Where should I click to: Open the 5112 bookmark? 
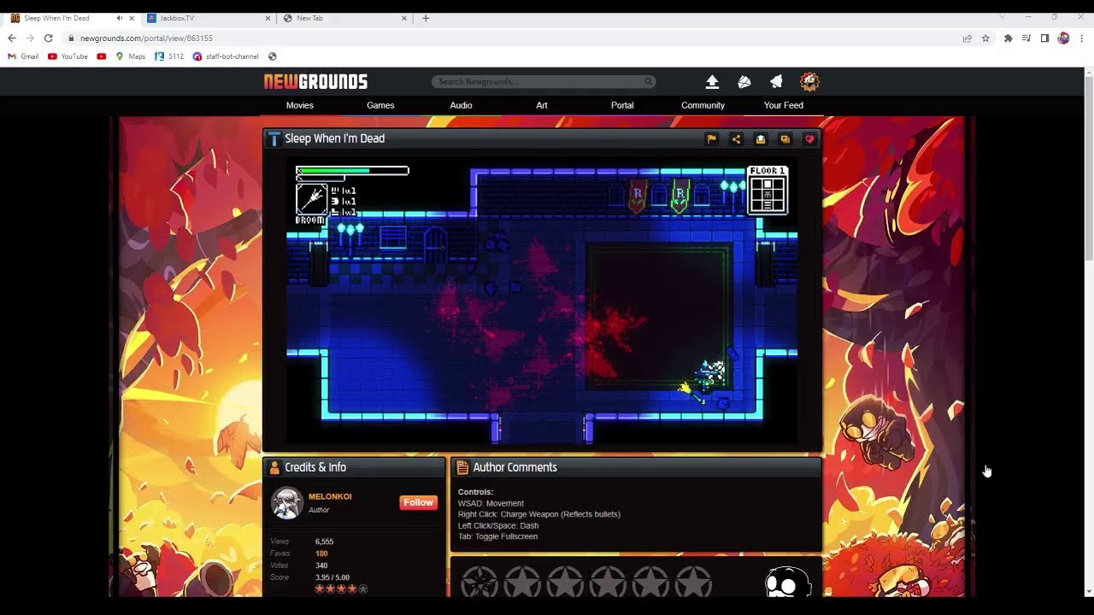click(169, 56)
